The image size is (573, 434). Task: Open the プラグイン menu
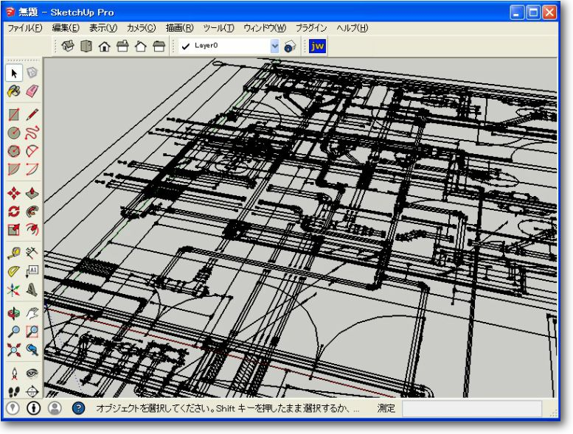311,28
